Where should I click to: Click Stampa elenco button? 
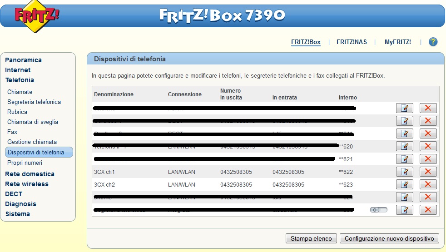(x=311, y=238)
